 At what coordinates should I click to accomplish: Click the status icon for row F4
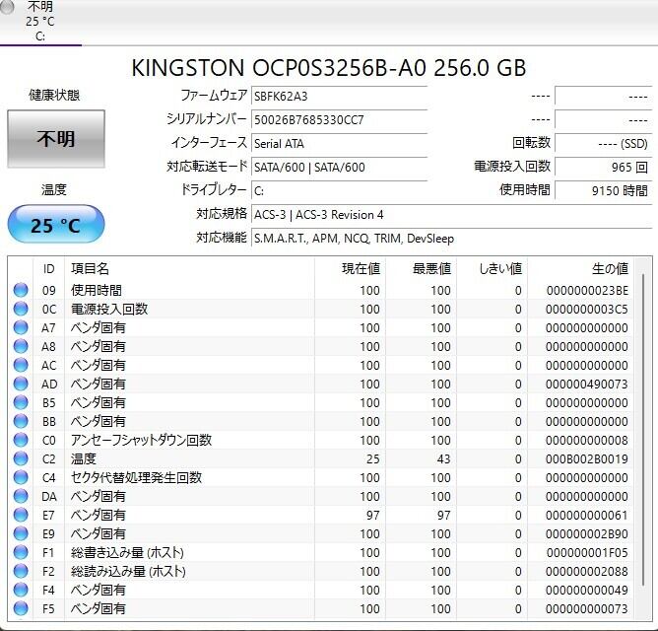pyautogui.click(x=21, y=590)
